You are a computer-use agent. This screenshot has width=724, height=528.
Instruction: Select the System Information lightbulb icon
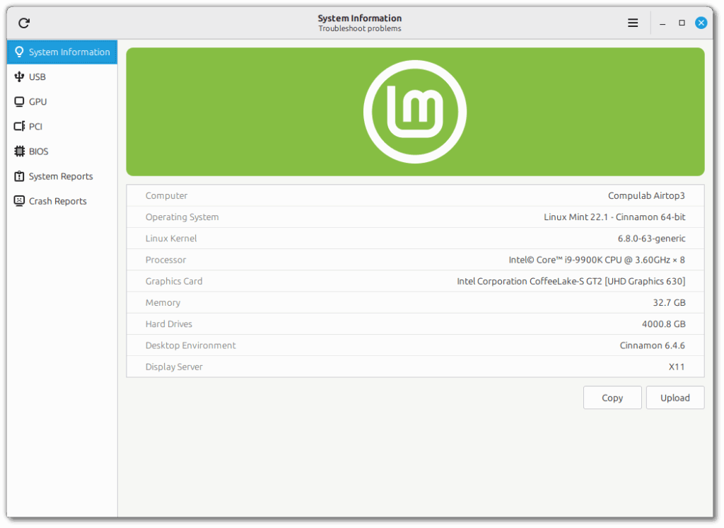(19, 52)
